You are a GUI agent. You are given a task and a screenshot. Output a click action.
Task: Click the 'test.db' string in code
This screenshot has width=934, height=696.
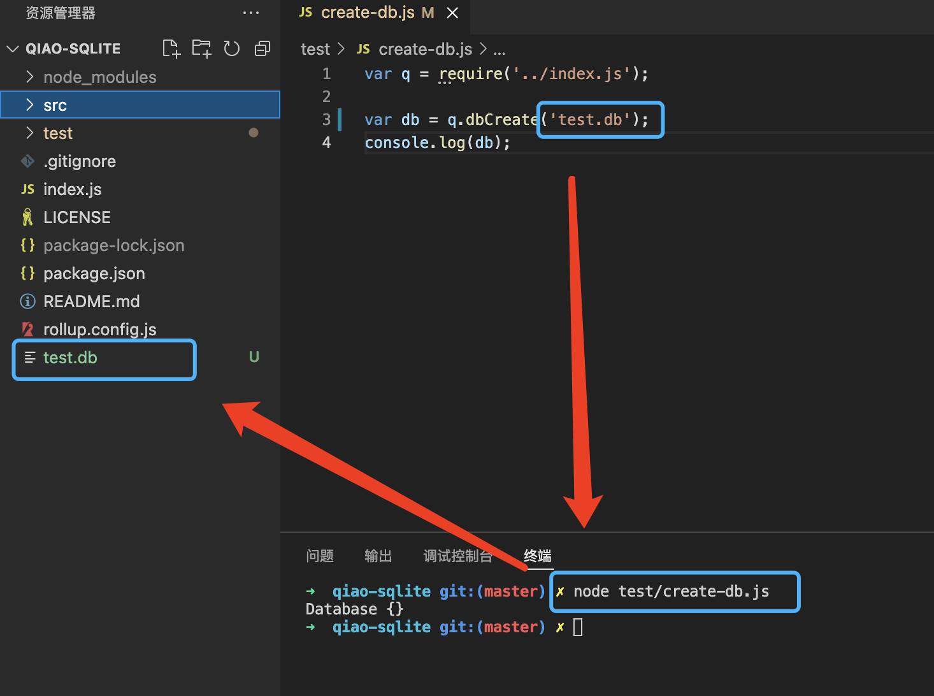pos(591,120)
